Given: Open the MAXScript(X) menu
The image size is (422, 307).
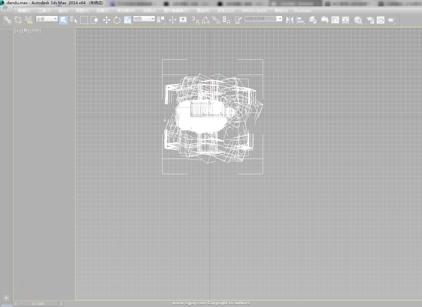Looking at the screenshot, I should click(254, 11).
